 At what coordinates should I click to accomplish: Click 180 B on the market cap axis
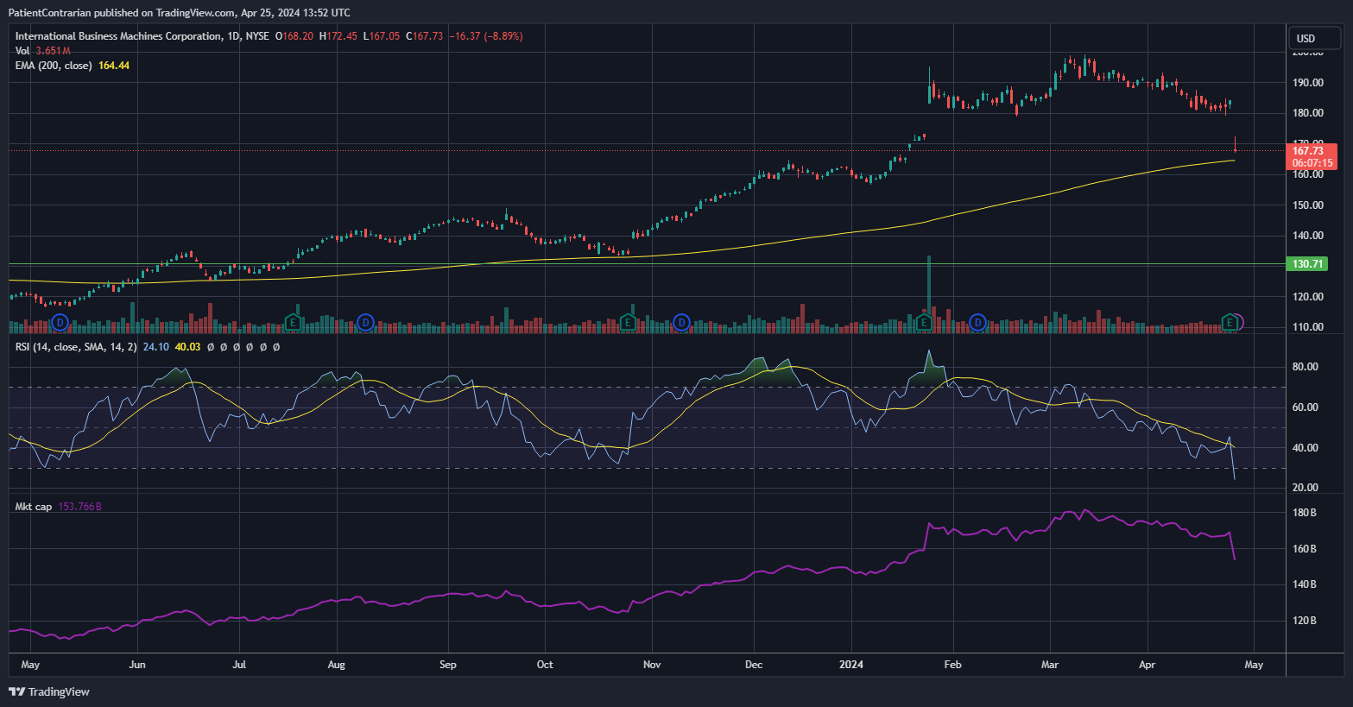pyautogui.click(x=1304, y=513)
